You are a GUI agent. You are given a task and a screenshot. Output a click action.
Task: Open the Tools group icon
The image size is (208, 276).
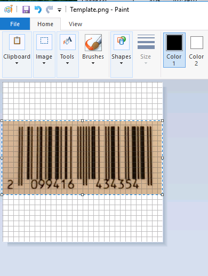click(68, 42)
